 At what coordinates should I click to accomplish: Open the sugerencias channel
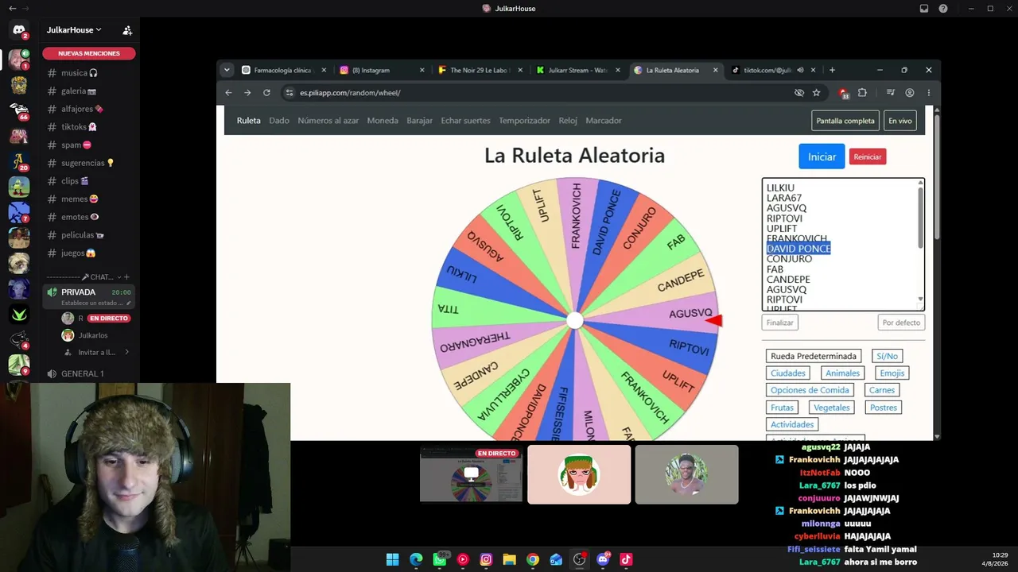[89, 163]
